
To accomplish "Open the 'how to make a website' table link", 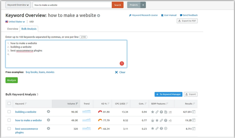I will tap(28, 120).
